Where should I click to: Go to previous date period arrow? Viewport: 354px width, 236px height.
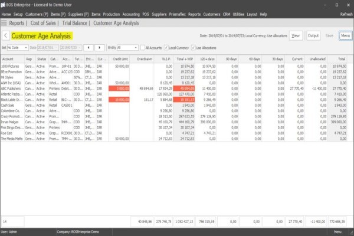(88, 48)
